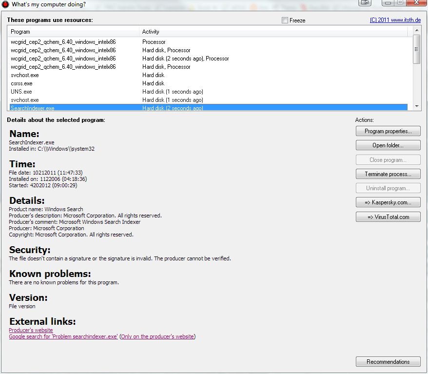Sort the list by Activity column header
Image resolution: width=428 pixels, height=374 pixels.
273,32
